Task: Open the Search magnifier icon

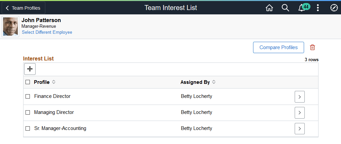Action: tap(285, 8)
